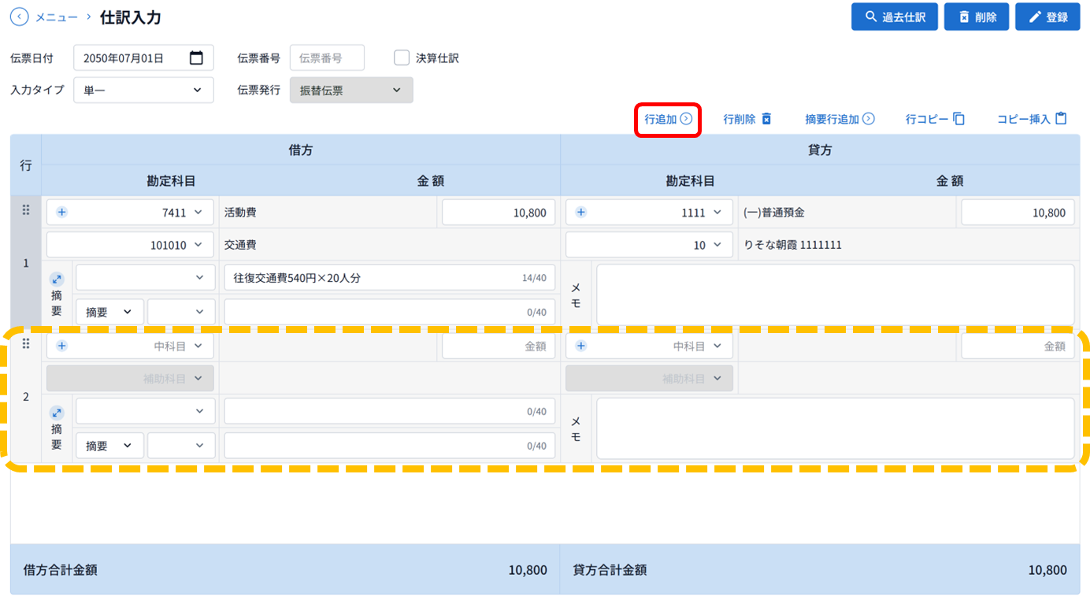
Task: Click the 活動費 account name text
Action: pos(240,213)
